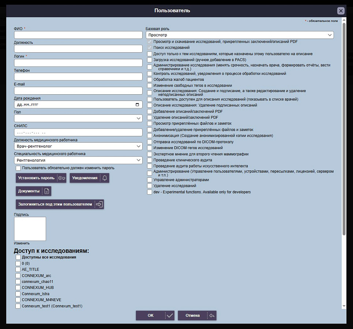Check Пользователь обязательно должен изменить пароль
The image size is (353, 329).
[18, 168]
